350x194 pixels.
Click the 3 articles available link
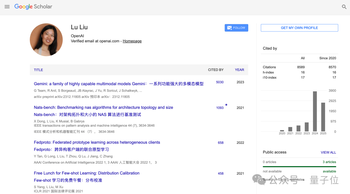(329, 162)
